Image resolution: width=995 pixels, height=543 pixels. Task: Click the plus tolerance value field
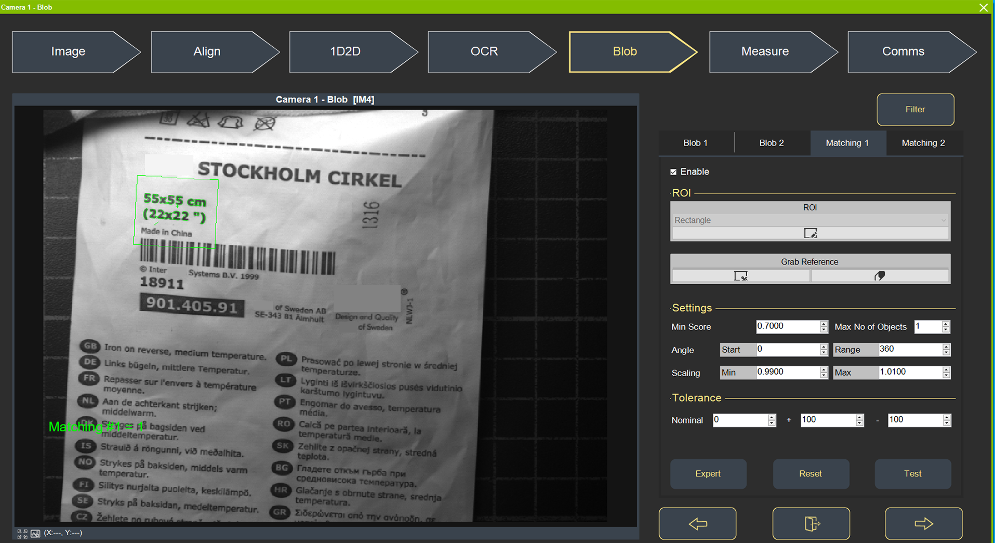(828, 420)
